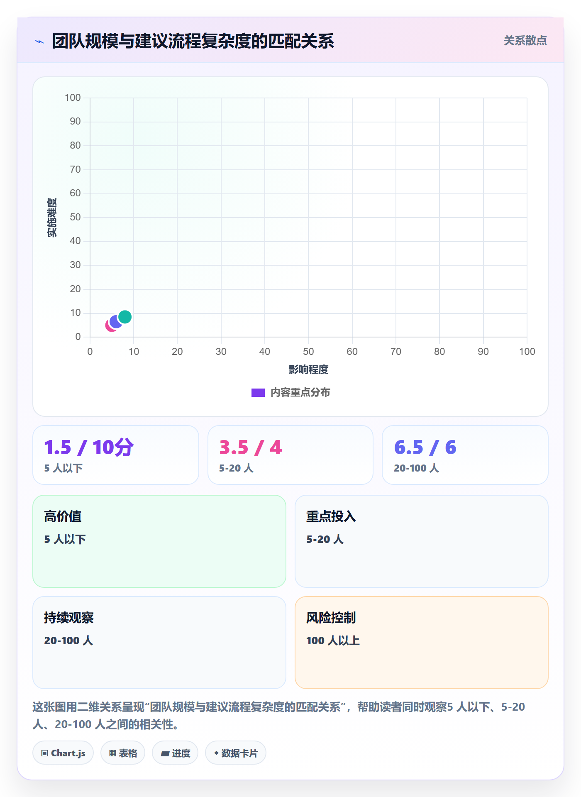Screen dimensions: 581x797
Task: Click the 数据卡片 tag chip
Action: tap(236, 753)
